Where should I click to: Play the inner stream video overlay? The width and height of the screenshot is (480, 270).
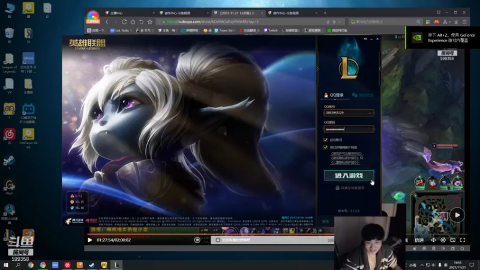[x=457, y=215]
